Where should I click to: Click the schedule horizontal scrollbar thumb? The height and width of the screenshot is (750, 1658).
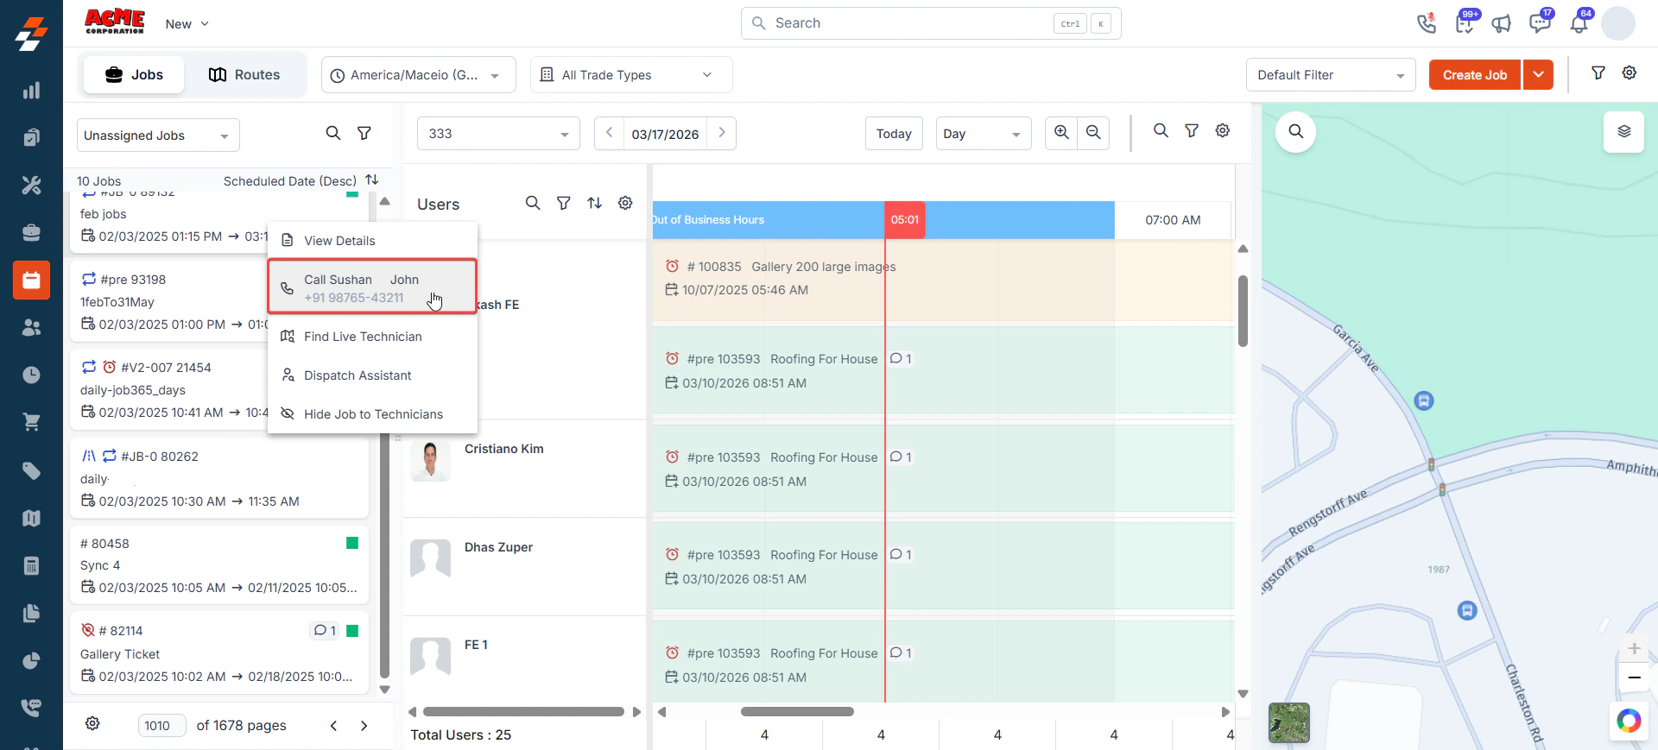click(797, 712)
